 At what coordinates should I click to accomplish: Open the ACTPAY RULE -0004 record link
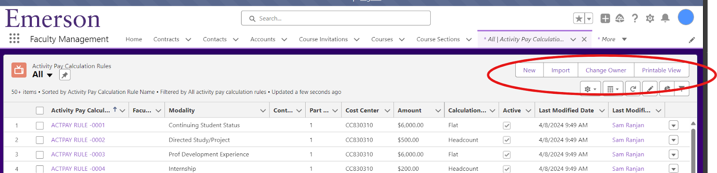pyautogui.click(x=78, y=169)
